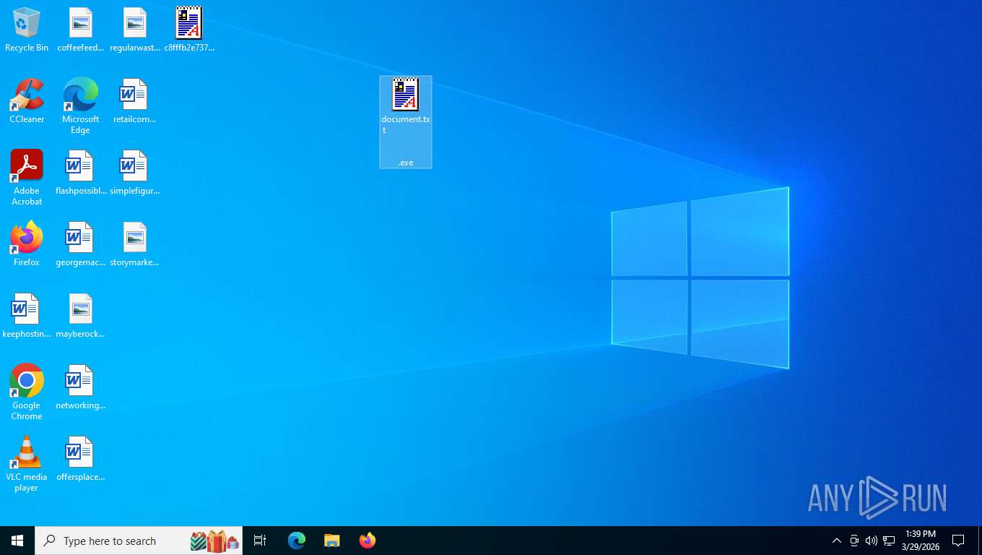Image resolution: width=982 pixels, height=555 pixels.
Task: Select the c8fffb2e737 executable icon
Action: [x=189, y=30]
